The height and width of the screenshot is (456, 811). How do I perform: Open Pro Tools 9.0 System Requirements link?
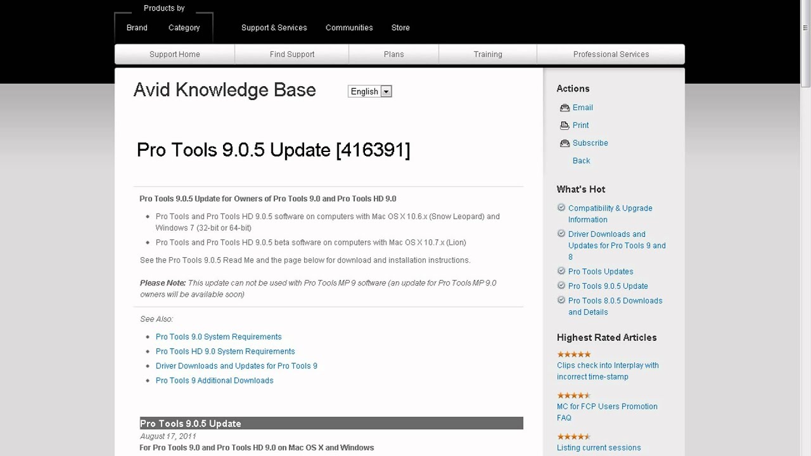(x=219, y=337)
